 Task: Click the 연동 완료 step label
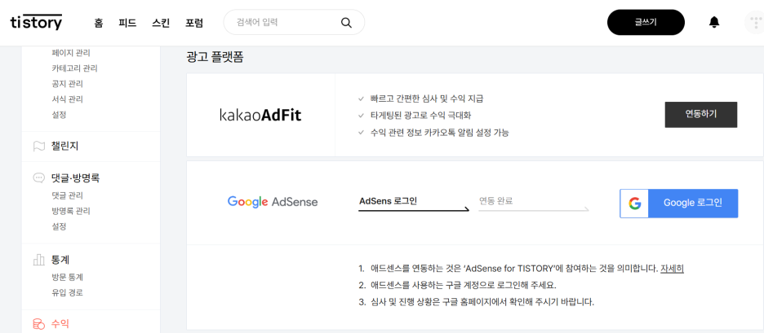pos(496,201)
